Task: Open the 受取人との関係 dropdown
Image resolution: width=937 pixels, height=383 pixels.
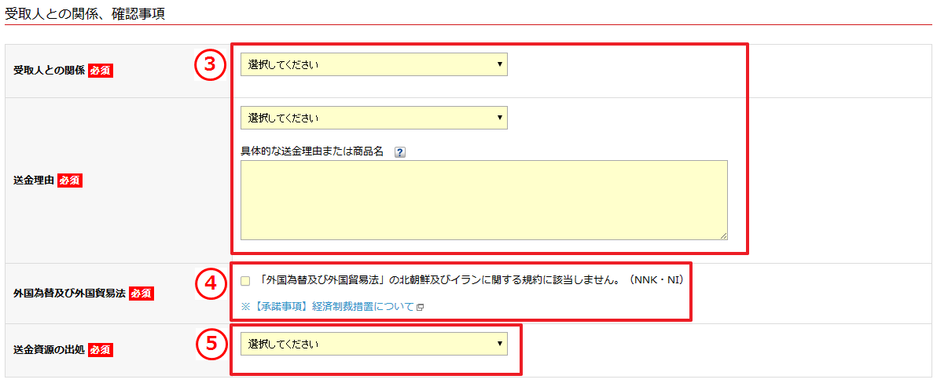Action: [374, 64]
